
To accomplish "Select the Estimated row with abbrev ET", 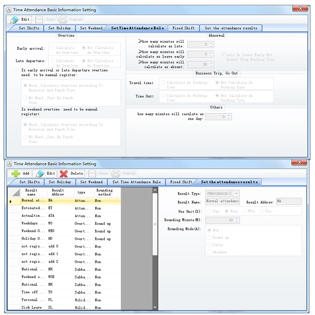I will pyautogui.click(x=64, y=208).
